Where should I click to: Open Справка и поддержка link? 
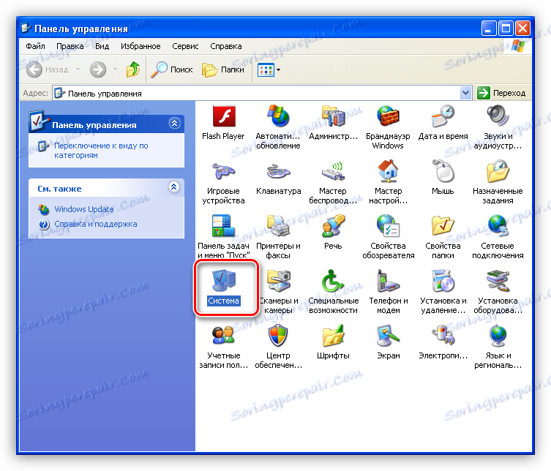click(96, 224)
